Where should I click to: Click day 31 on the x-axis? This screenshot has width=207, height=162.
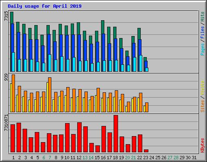(194, 158)
